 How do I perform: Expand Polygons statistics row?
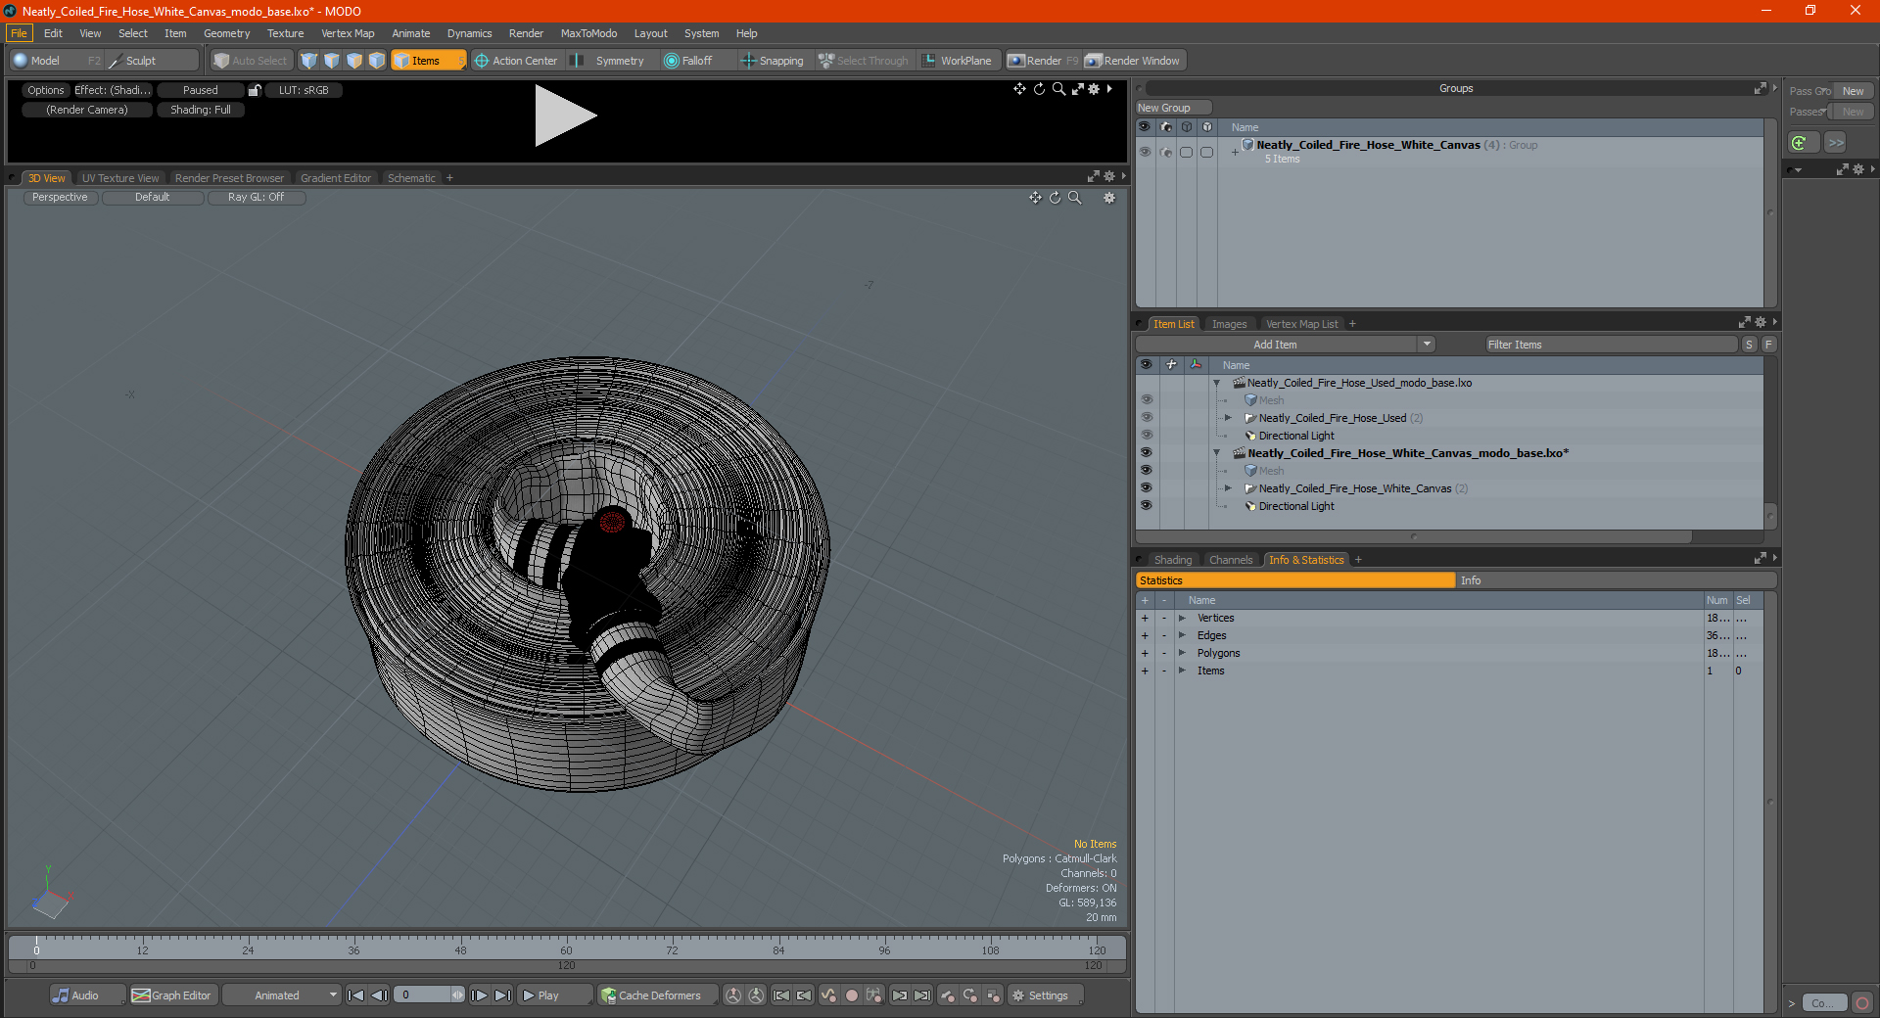pos(1182,653)
